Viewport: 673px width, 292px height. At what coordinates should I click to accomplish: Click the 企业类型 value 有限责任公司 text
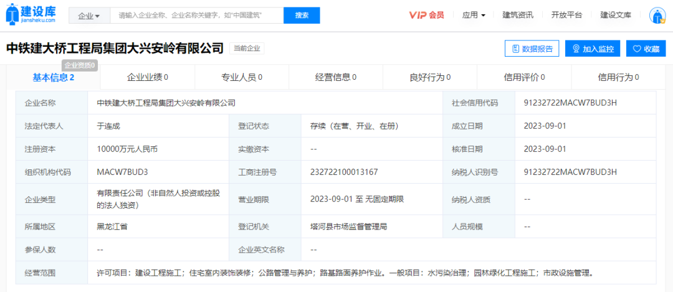tap(158, 199)
